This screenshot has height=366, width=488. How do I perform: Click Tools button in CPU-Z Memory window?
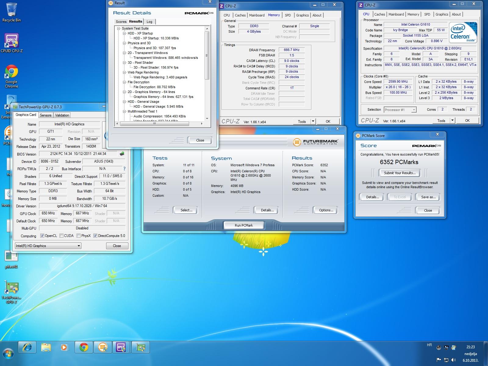point(302,121)
